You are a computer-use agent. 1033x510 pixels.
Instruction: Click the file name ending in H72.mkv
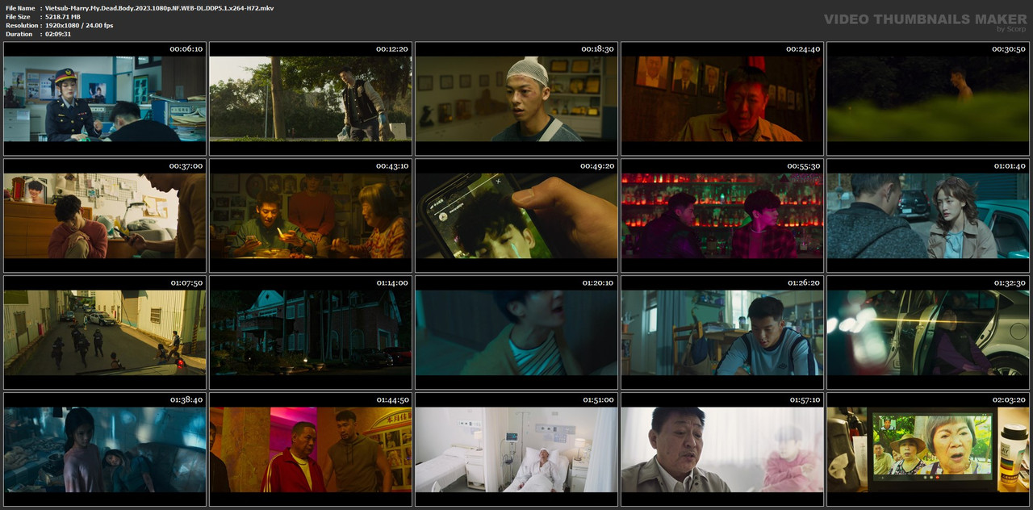[x=159, y=8]
